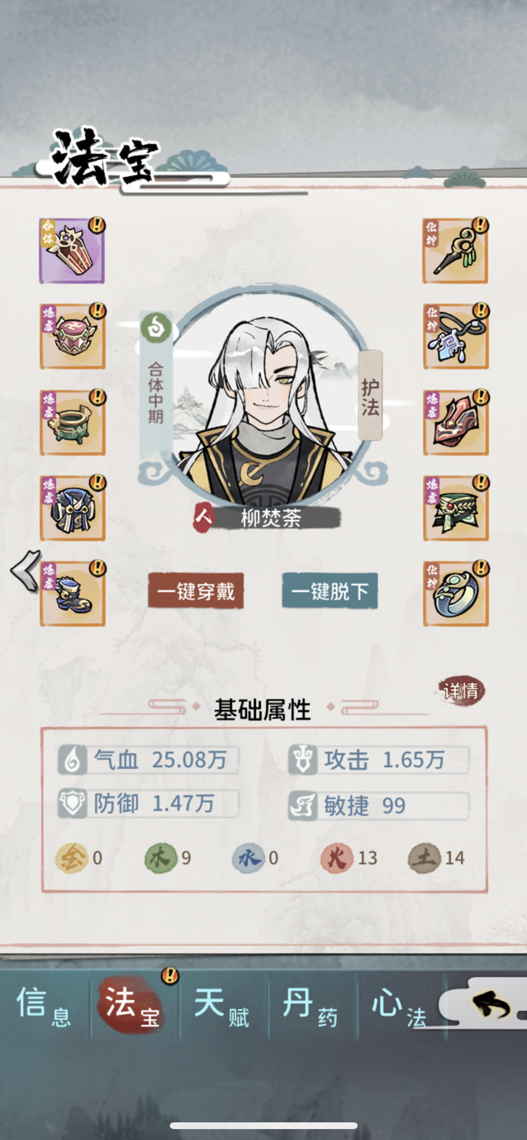527x1140 pixels.
Task: Select the water pendant necklace slot
Action: 456,337
